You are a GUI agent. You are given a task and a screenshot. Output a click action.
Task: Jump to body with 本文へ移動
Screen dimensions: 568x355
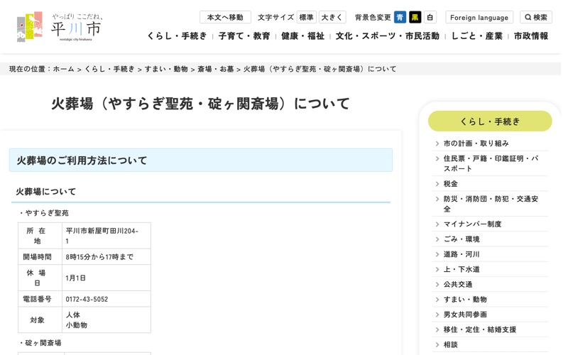[x=225, y=17]
